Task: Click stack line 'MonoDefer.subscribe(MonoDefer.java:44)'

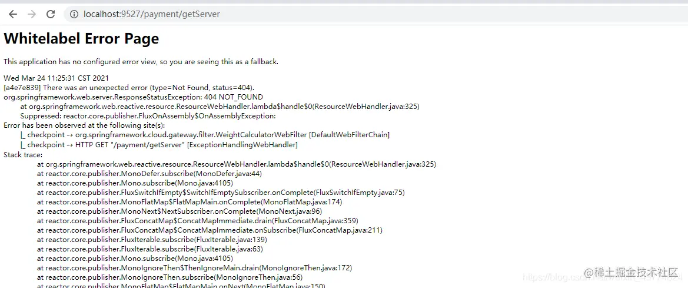Action: (149, 173)
